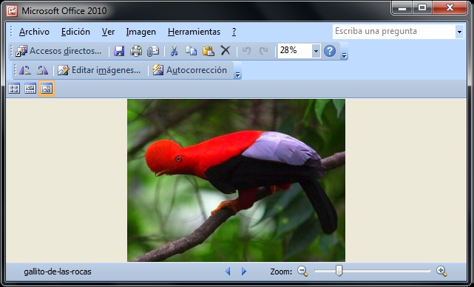Click Accesos directos button

point(58,51)
